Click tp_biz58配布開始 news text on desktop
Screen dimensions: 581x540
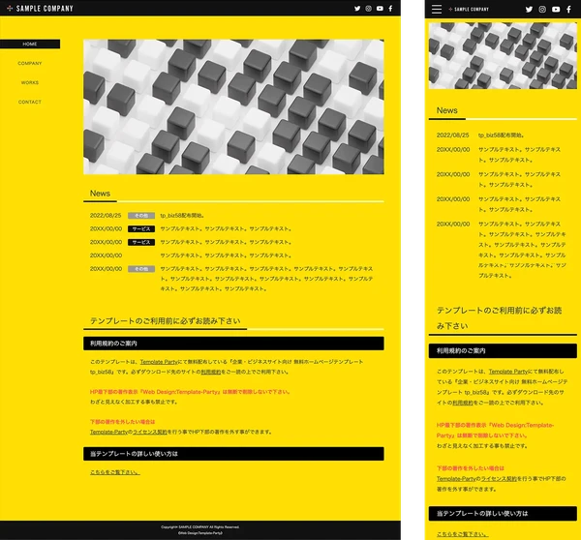point(182,215)
